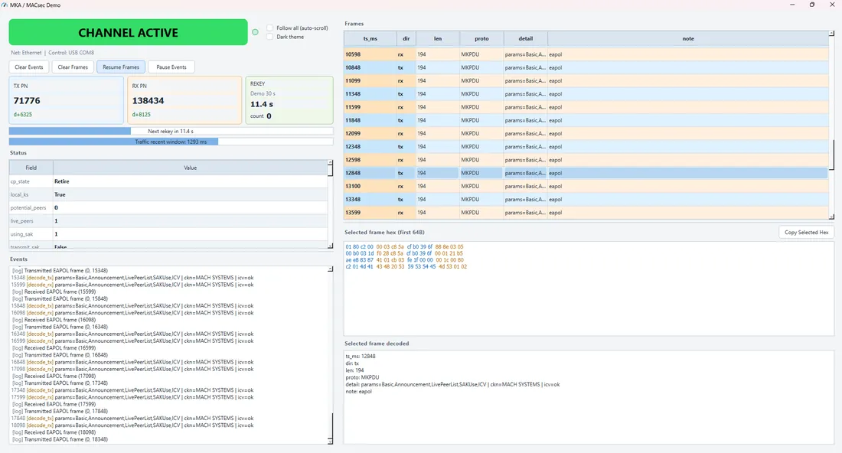Viewport: 842px width, 453px height.
Task: Select the frame row with timestamp 13100
Action: point(586,186)
